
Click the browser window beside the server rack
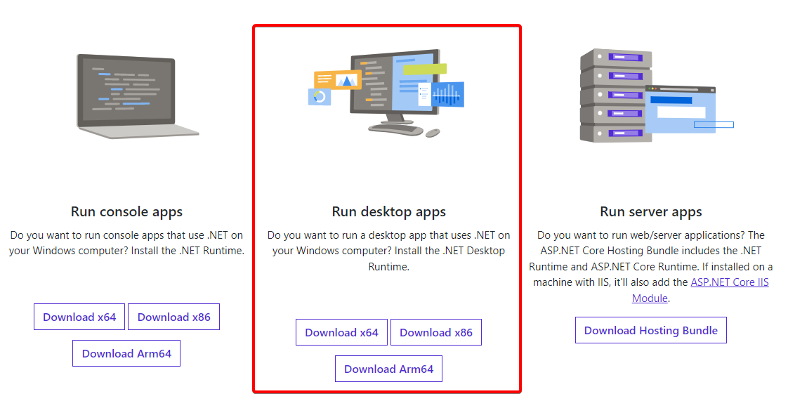click(680, 109)
